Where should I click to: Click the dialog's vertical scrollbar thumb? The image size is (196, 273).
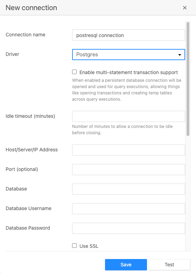pyautogui.click(x=188, y=79)
